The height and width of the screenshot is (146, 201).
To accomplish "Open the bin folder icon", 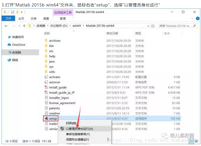I will [46, 46].
